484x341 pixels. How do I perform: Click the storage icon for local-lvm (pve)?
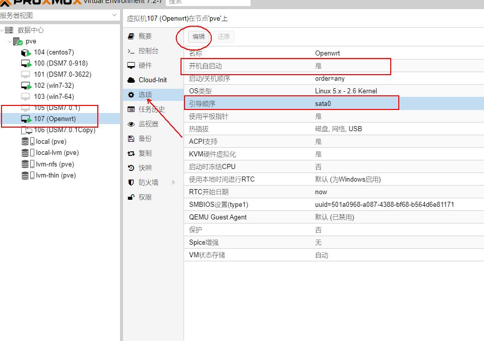(27, 152)
